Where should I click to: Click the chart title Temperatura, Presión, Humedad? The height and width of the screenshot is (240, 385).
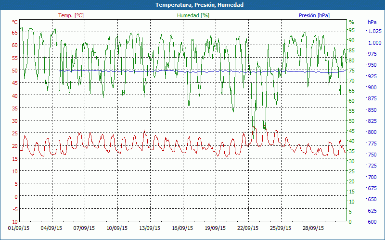[x=199, y=5]
